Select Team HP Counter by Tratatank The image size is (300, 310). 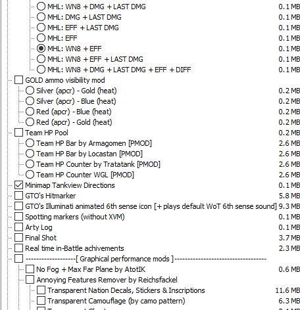[x=30, y=164]
